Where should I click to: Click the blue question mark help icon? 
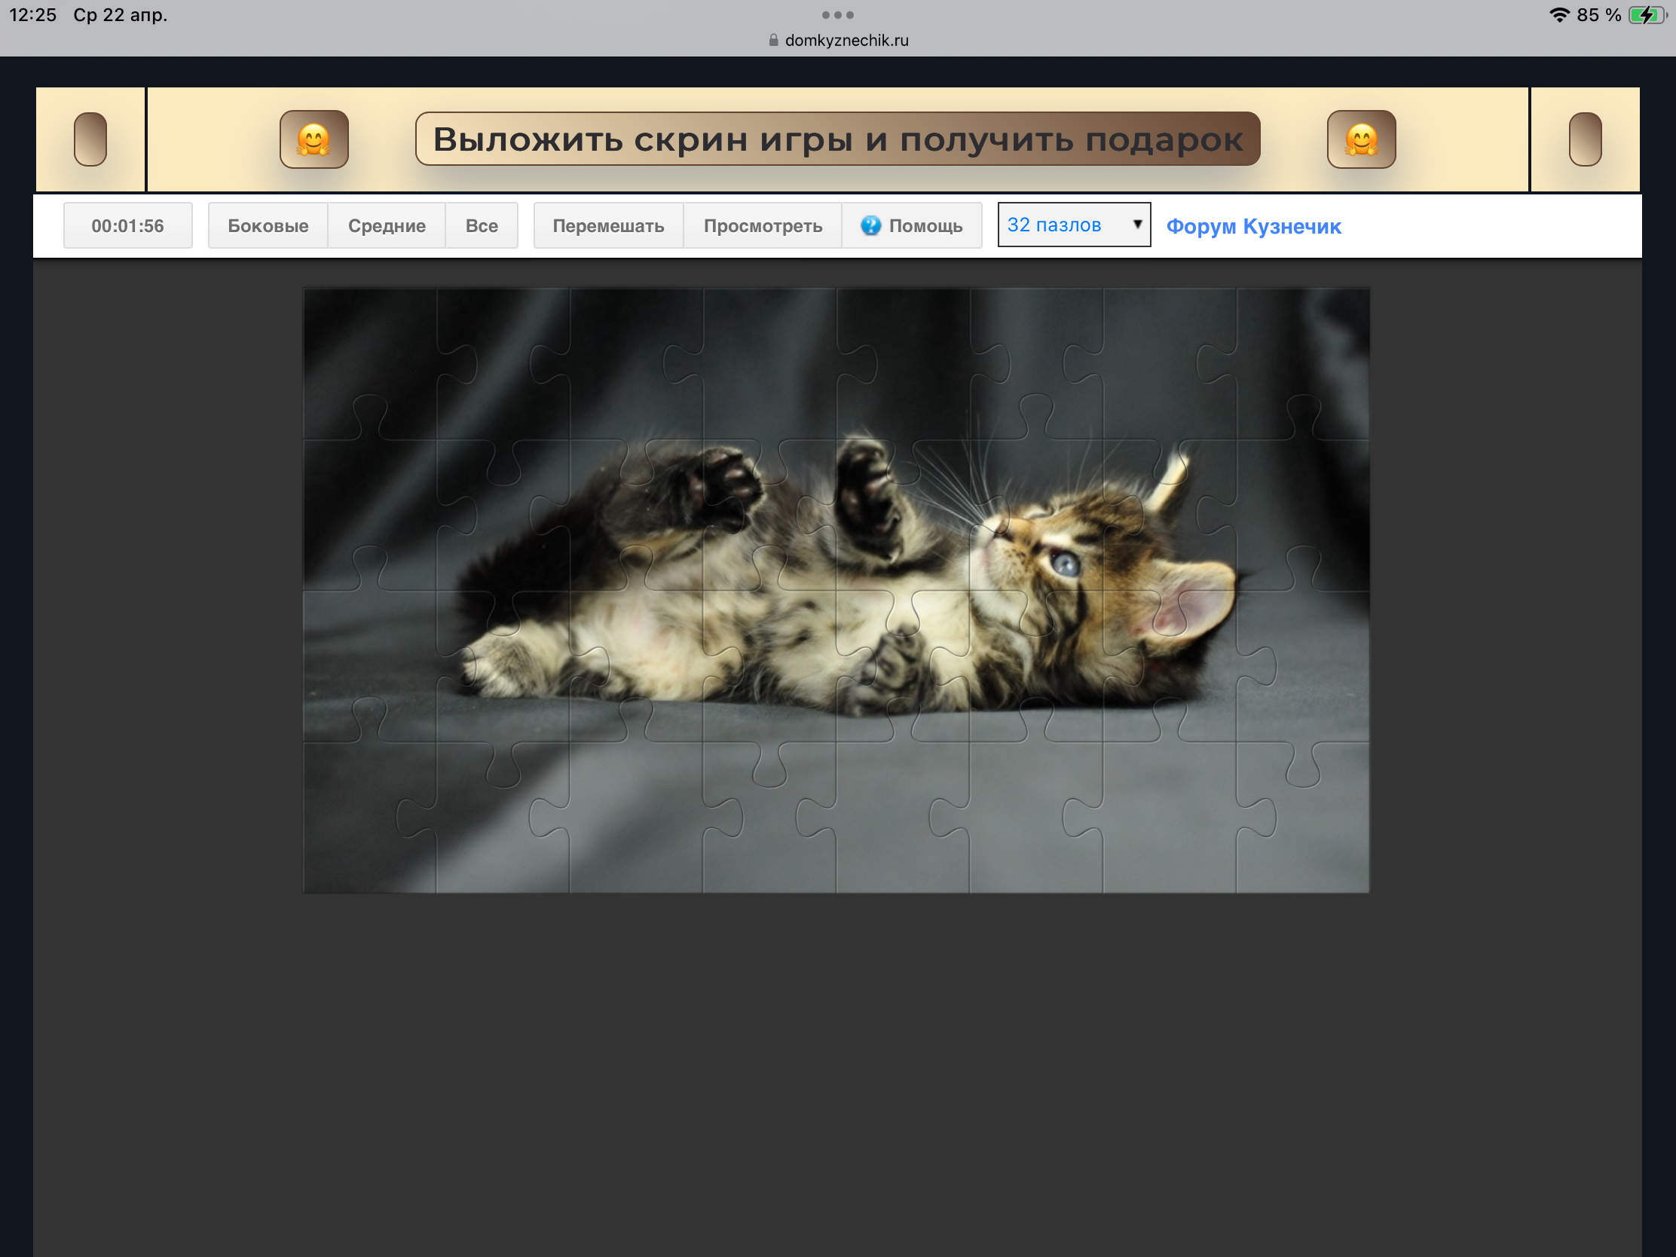(x=870, y=225)
